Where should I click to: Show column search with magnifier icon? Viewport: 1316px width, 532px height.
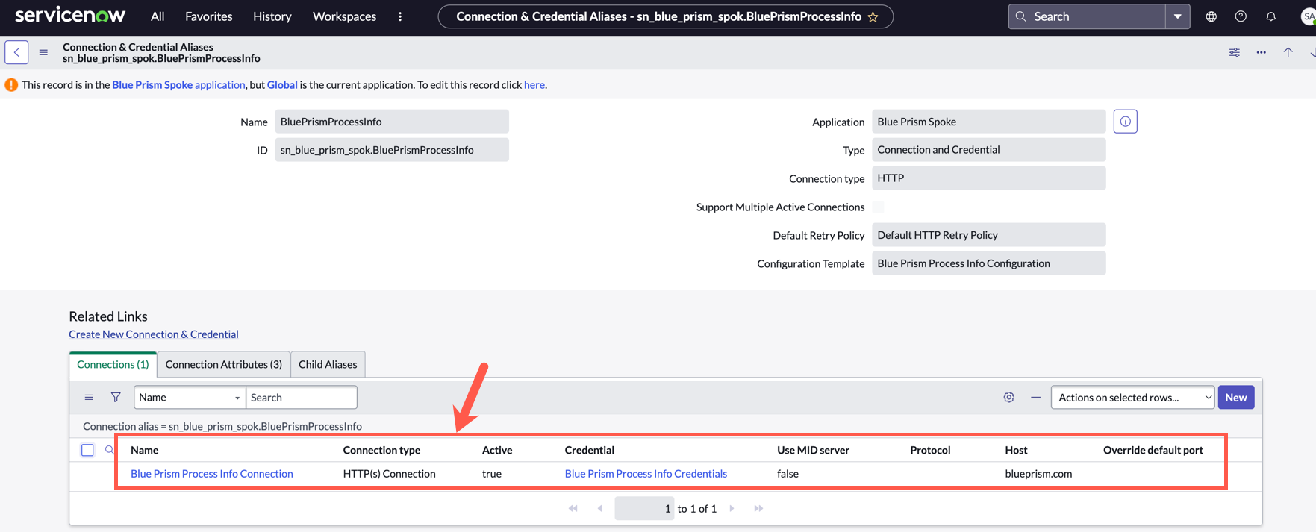click(x=110, y=450)
